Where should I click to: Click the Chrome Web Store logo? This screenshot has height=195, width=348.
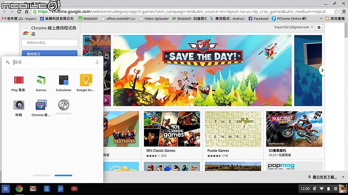(x=26, y=33)
